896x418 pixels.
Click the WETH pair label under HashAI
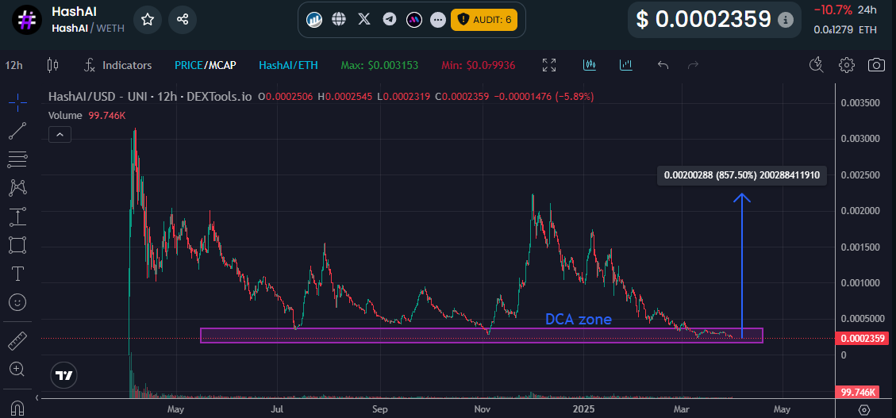pos(110,28)
